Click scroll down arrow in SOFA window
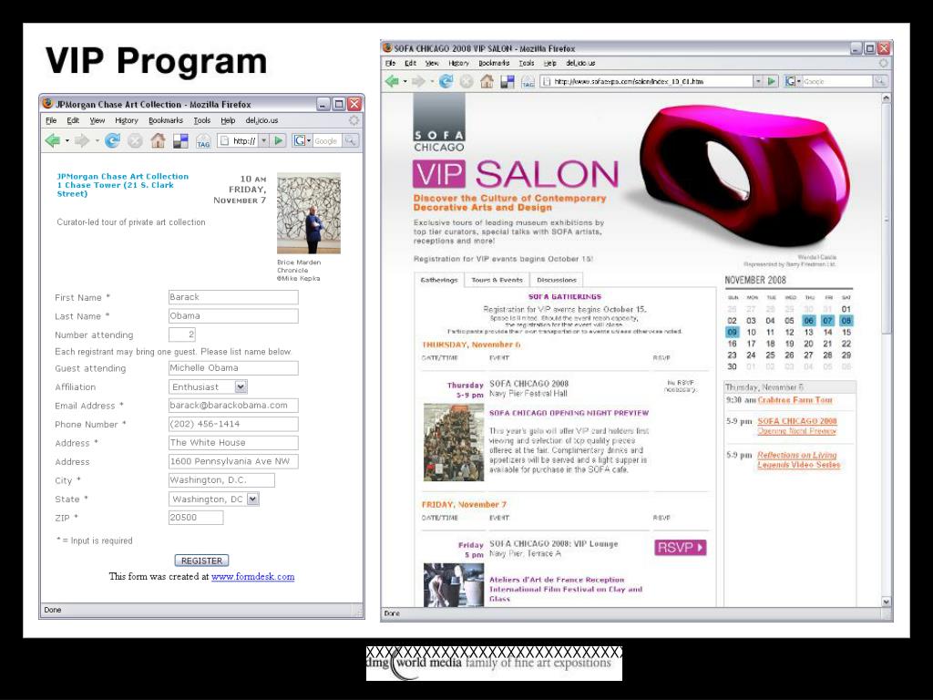Viewport: 933px width, 700px height. pyautogui.click(x=886, y=602)
